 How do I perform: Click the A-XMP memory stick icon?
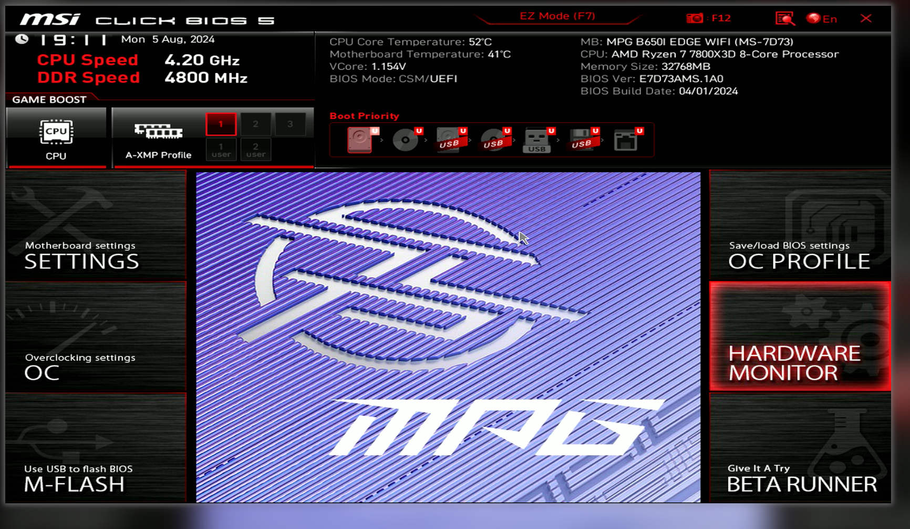click(x=158, y=131)
